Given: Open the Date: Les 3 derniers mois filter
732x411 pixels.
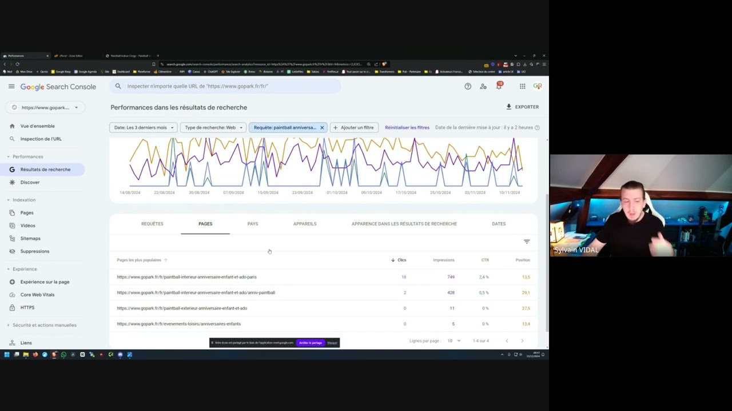Looking at the screenshot, I should click(143, 127).
